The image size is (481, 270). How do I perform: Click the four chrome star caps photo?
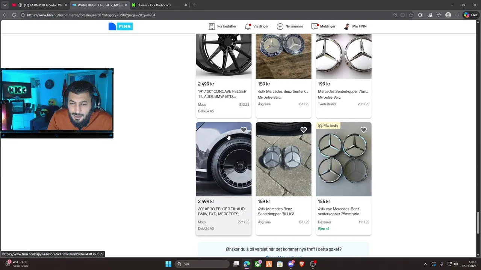(344, 159)
